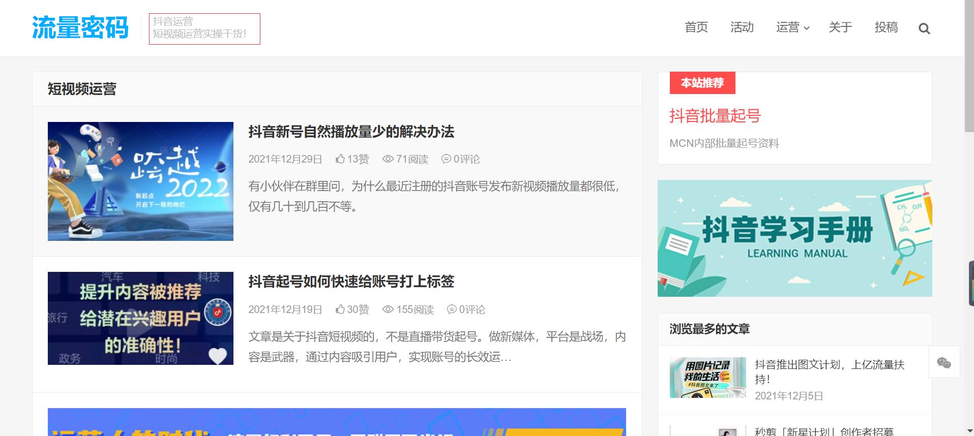The height and width of the screenshot is (436, 974).
Task: Open article 抖音起号如何快速给账号打上标签
Action: pos(351,282)
